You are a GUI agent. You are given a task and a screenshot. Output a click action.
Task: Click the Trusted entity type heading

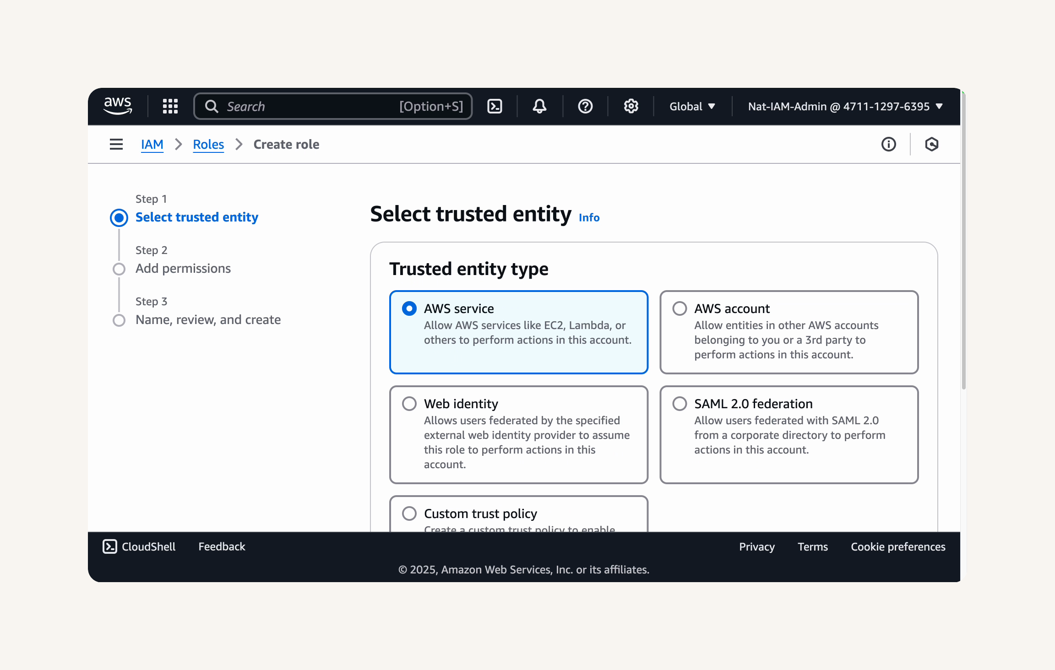coord(468,269)
